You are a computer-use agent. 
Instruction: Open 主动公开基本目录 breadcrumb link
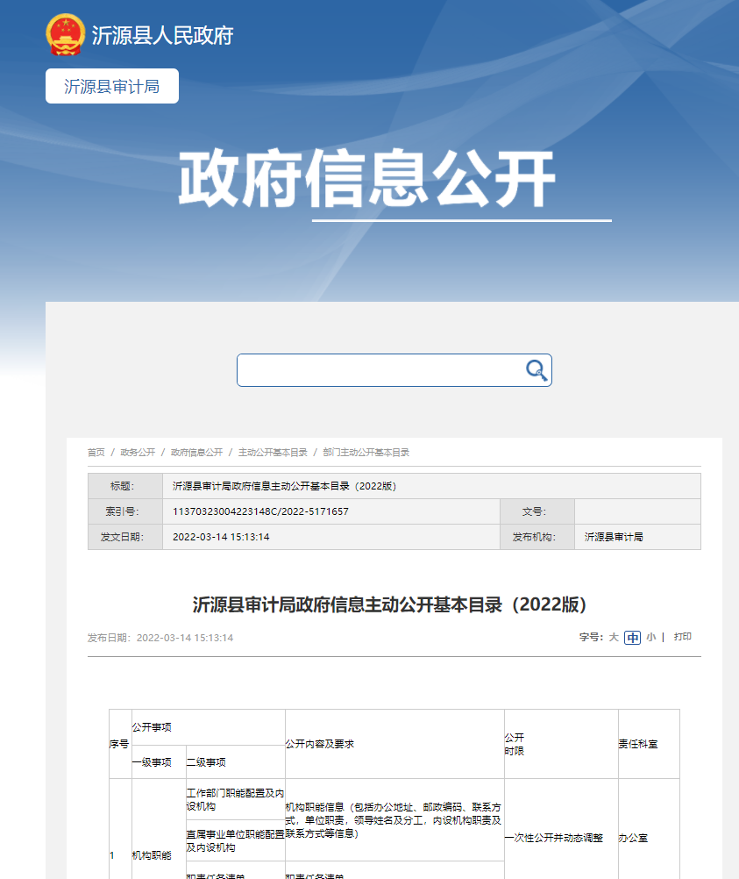273,453
